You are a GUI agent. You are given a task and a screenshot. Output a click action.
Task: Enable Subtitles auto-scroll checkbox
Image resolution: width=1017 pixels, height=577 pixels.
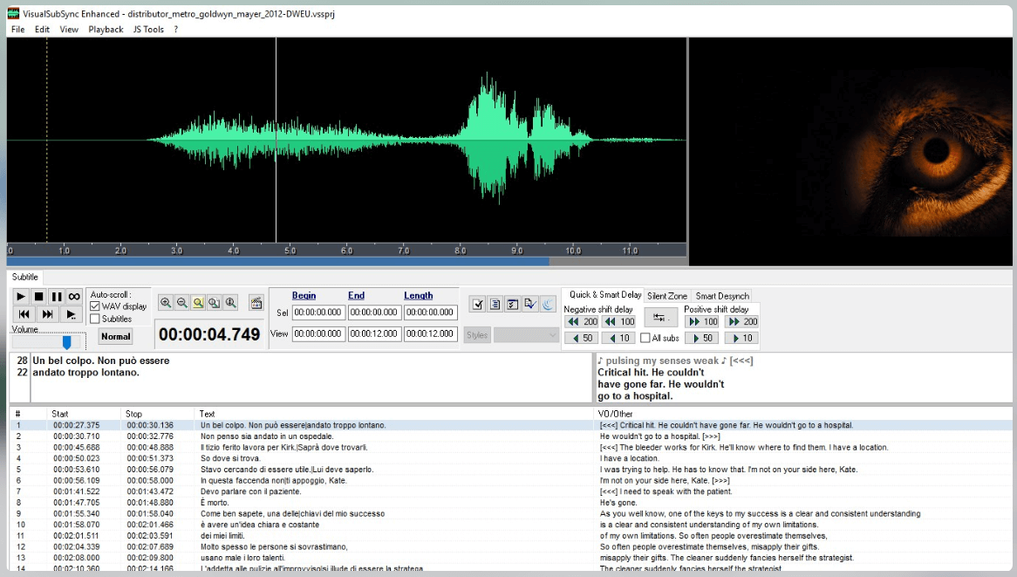click(x=95, y=319)
